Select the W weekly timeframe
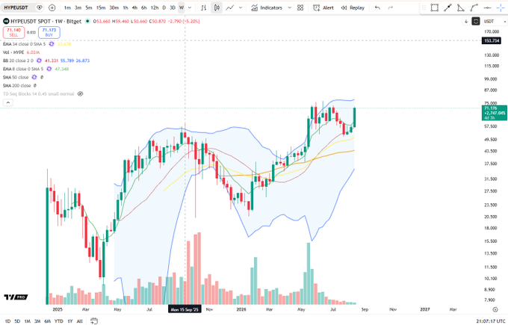Viewport: 508px width, 325px height. (x=182, y=7)
